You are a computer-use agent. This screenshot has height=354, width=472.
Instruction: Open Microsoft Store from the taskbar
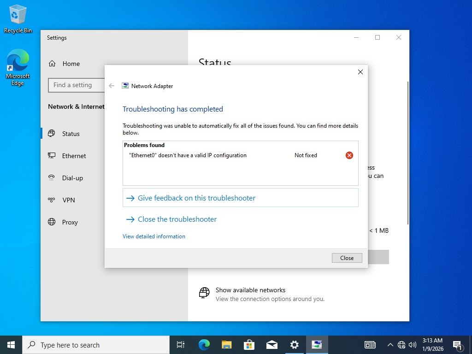click(x=249, y=344)
